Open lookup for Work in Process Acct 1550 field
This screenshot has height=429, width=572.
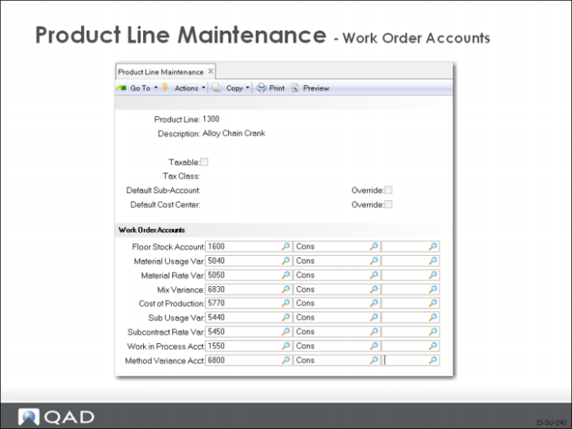[286, 346]
